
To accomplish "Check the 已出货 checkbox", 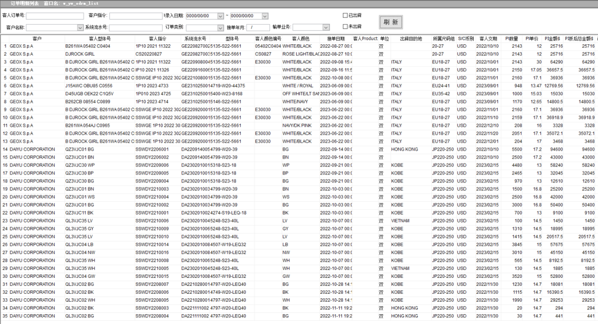I will tap(346, 16).
